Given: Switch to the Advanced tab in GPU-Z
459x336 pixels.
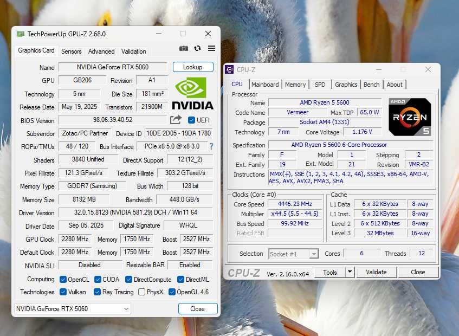Looking at the screenshot, I should click(x=101, y=51).
